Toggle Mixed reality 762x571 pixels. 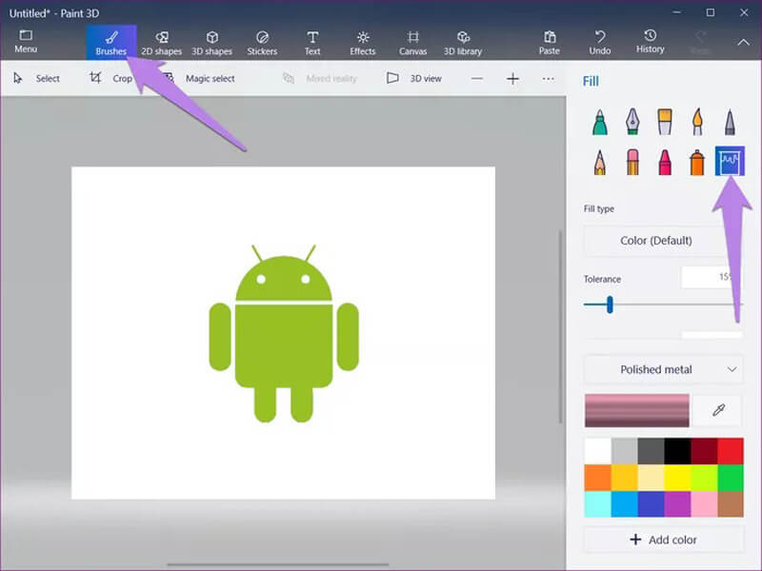[x=320, y=78]
